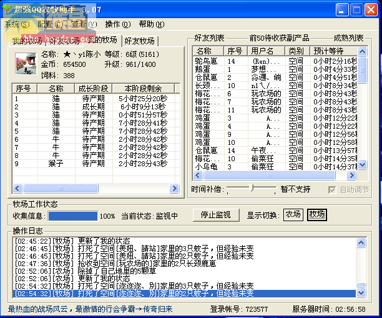Toggle the 自动调节 checkbox

332,190
